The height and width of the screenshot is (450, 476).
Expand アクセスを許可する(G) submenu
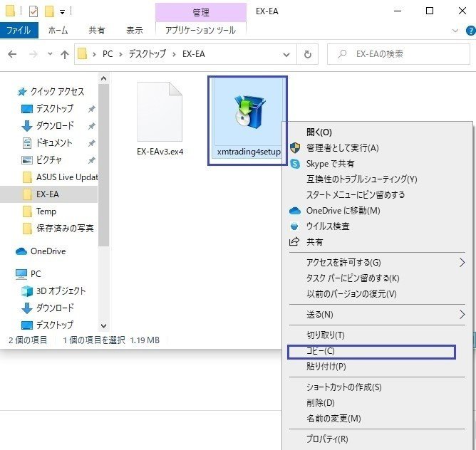tap(376, 262)
